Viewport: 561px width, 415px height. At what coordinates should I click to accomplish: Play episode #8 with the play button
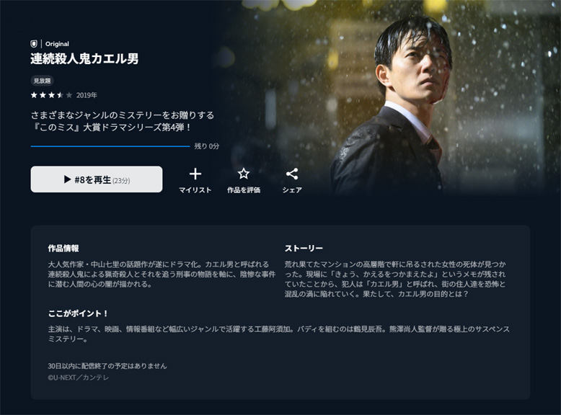point(97,179)
